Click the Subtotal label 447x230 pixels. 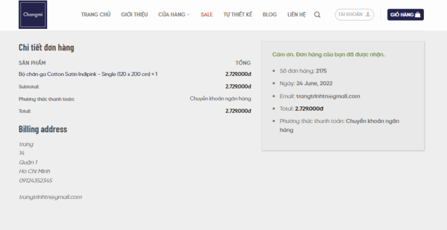29,86
